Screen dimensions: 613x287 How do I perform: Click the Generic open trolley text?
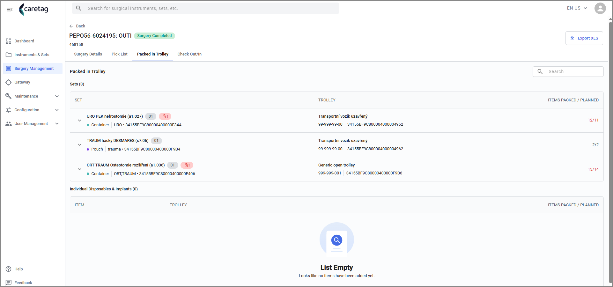pyautogui.click(x=336, y=165)
